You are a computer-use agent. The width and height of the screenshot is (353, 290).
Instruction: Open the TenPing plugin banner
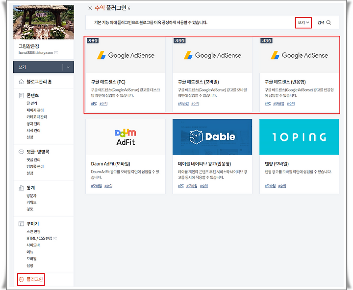299,137
